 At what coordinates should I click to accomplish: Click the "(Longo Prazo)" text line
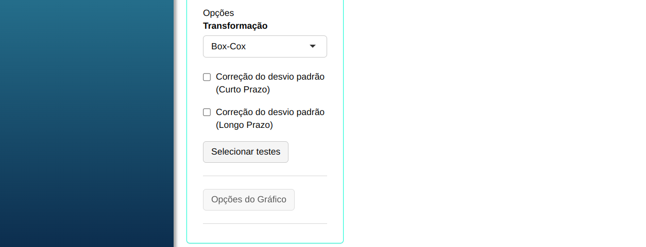click(x=244, y=125)
